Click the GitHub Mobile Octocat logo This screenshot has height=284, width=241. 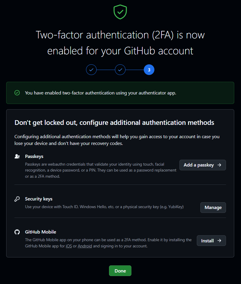(x=17, y=232)
